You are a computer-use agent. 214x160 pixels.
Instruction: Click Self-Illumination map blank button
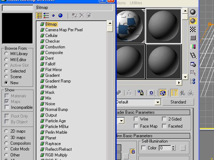[183, 148]
